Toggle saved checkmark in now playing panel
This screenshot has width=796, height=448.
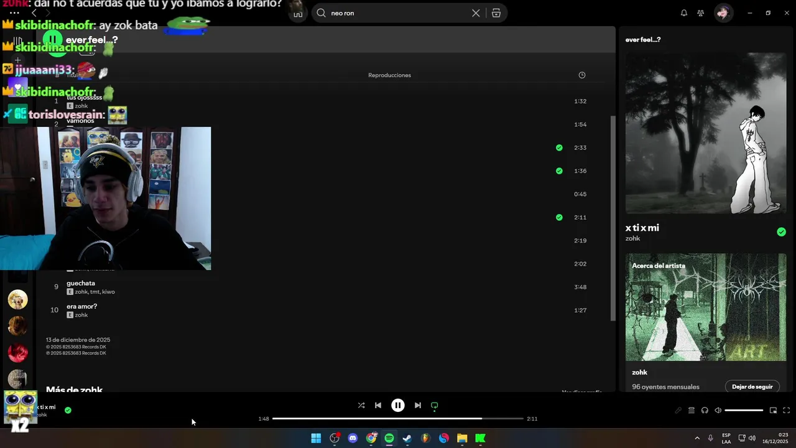781,232
